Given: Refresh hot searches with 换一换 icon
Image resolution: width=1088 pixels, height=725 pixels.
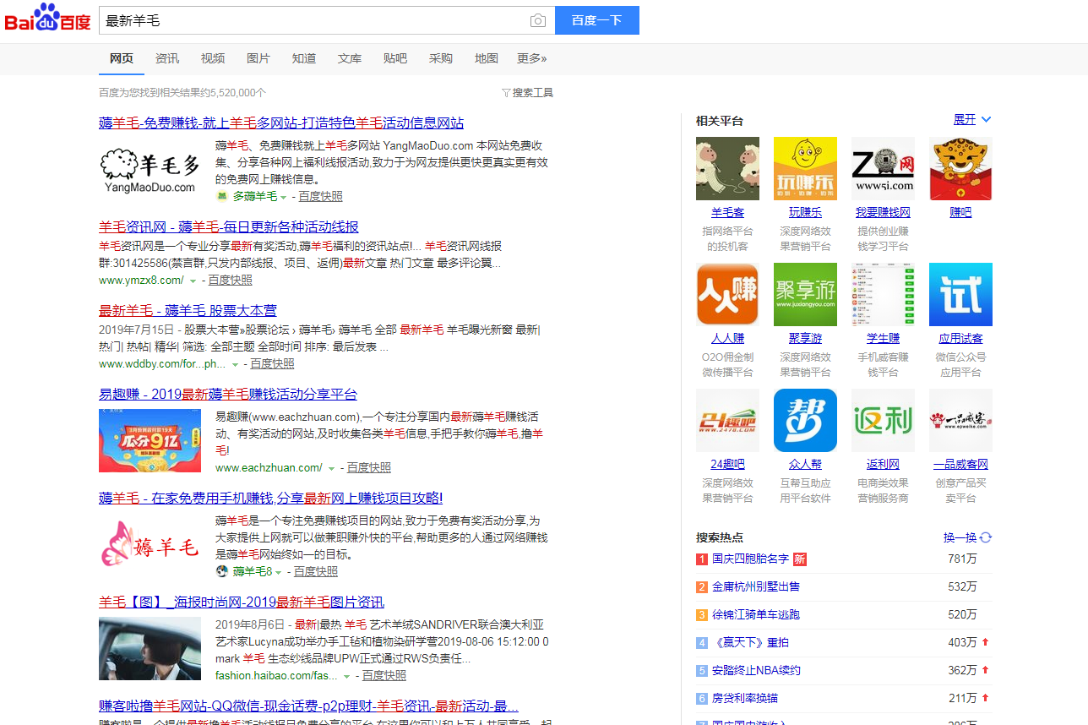Looking at the screenshot, I should click(986, 537).
